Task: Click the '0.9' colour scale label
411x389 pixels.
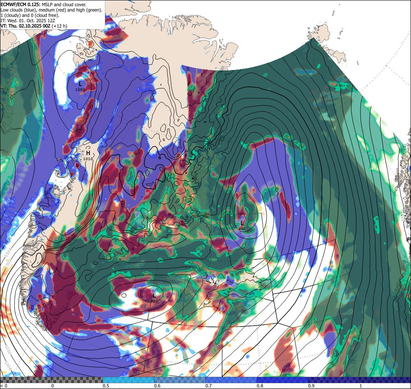Action: click(x=312, y=386)
